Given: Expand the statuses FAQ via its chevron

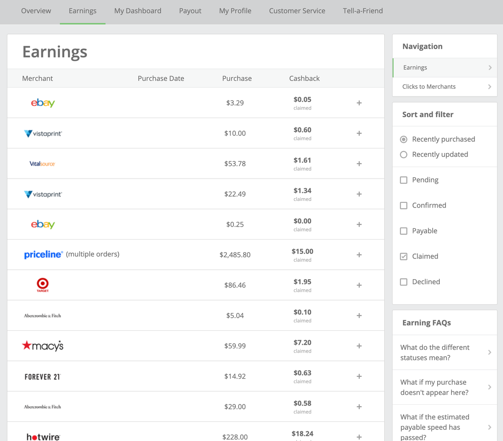Looking at the screenshot, I should [x=489, y=352].
